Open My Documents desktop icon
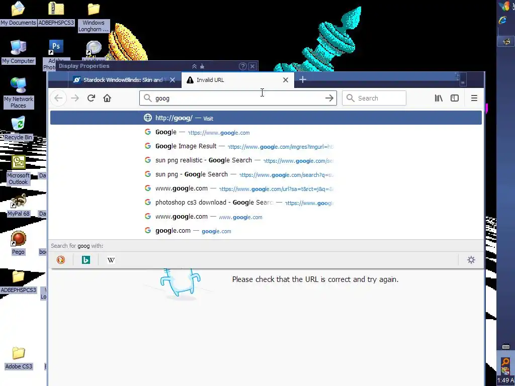515x386 pixels. (18, 14)
